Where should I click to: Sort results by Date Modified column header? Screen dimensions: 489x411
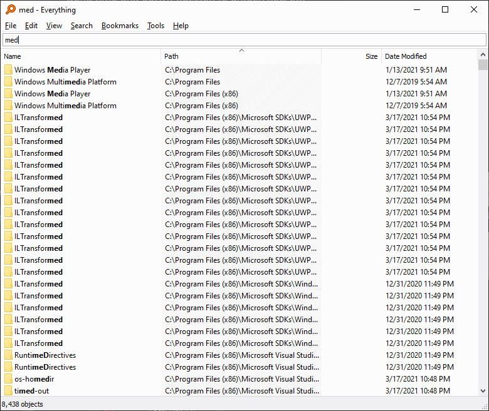[x=429, y=56]
